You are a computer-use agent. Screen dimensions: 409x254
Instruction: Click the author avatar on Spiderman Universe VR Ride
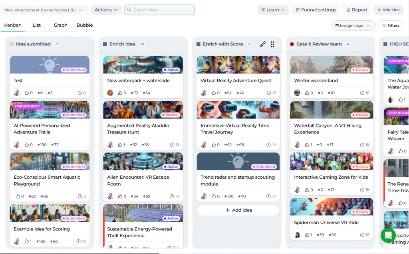click(297, 235)
